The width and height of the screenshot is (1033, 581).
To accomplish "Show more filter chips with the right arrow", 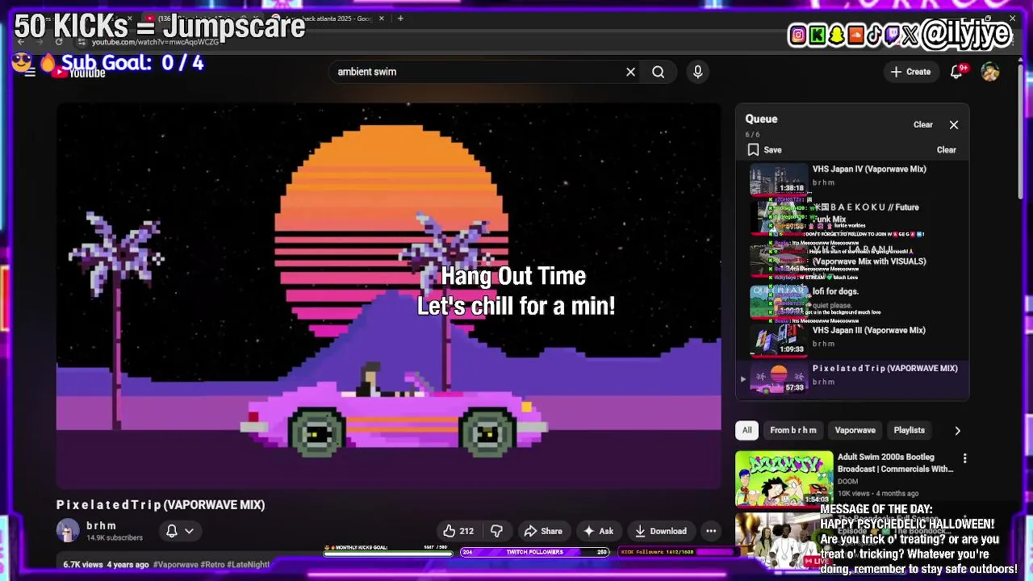I will click(957, 431).
